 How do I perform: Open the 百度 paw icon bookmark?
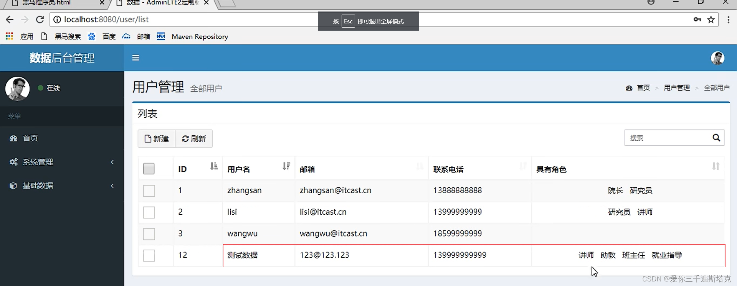click(x=92, y=36)
